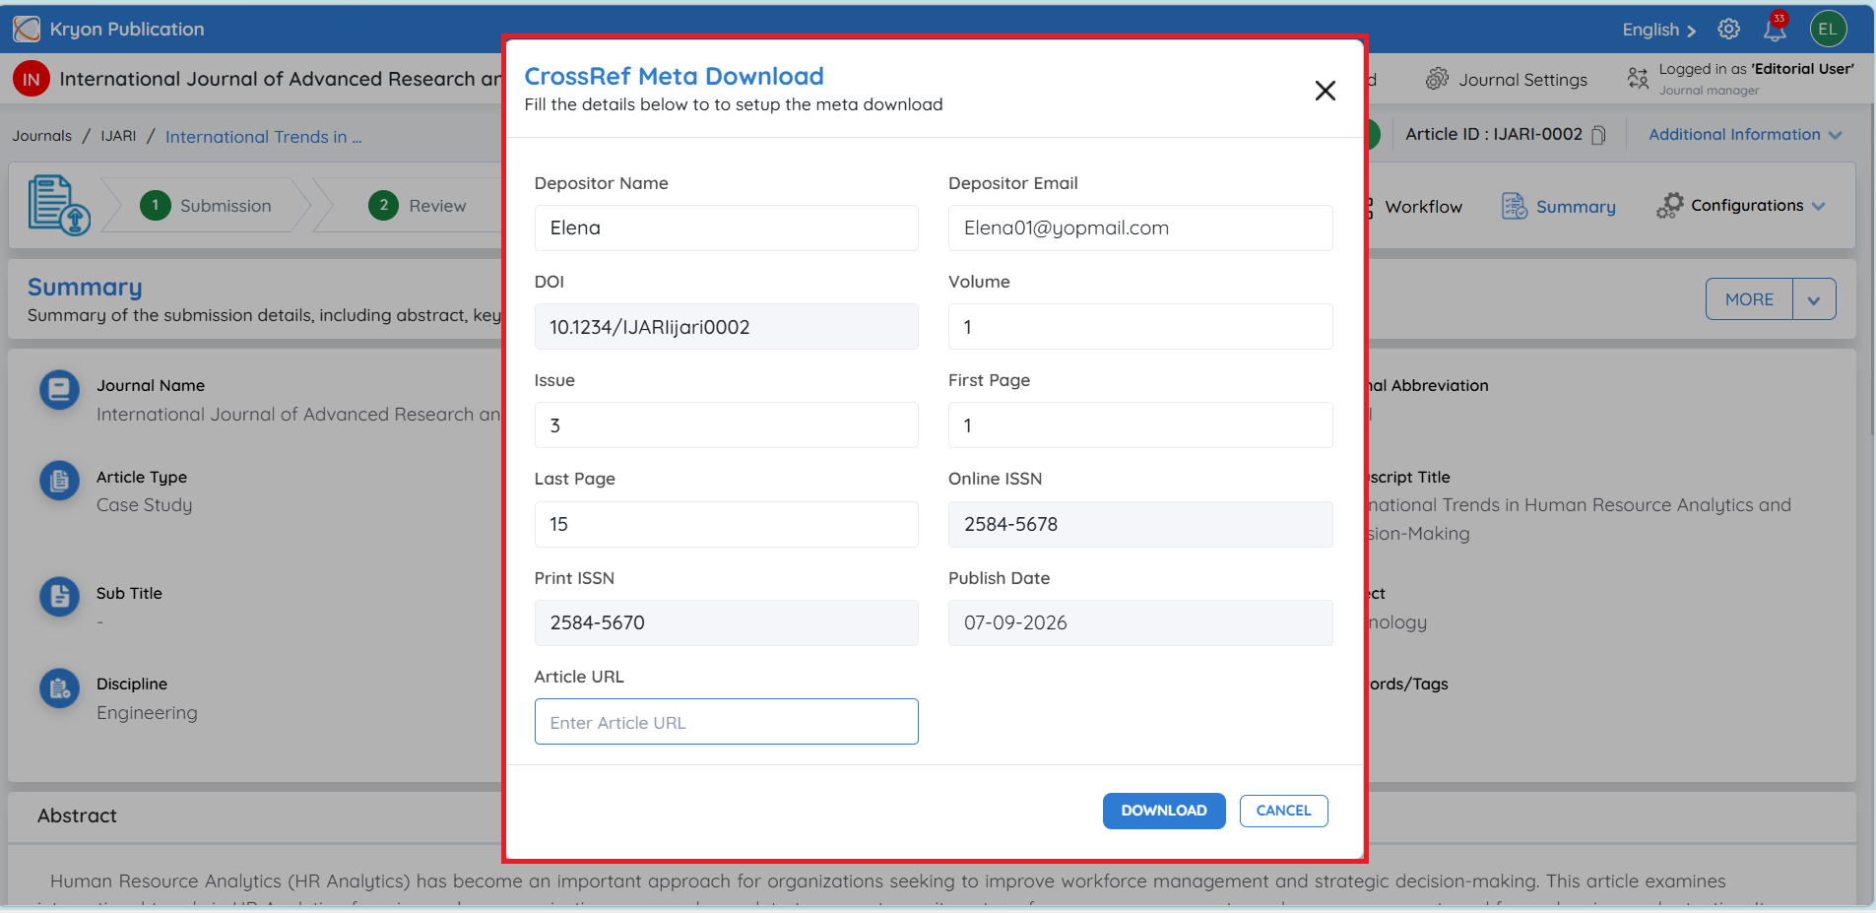
Task: Click the MORE button
Action: tap(1749, 299)
